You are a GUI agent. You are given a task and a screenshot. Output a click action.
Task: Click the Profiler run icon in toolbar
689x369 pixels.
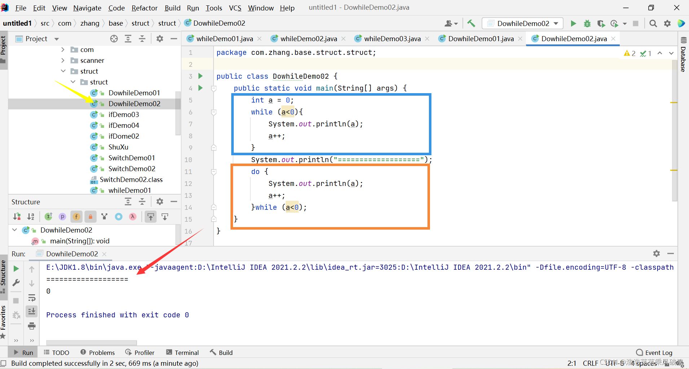pyautogui.click(x=614, y=23)
